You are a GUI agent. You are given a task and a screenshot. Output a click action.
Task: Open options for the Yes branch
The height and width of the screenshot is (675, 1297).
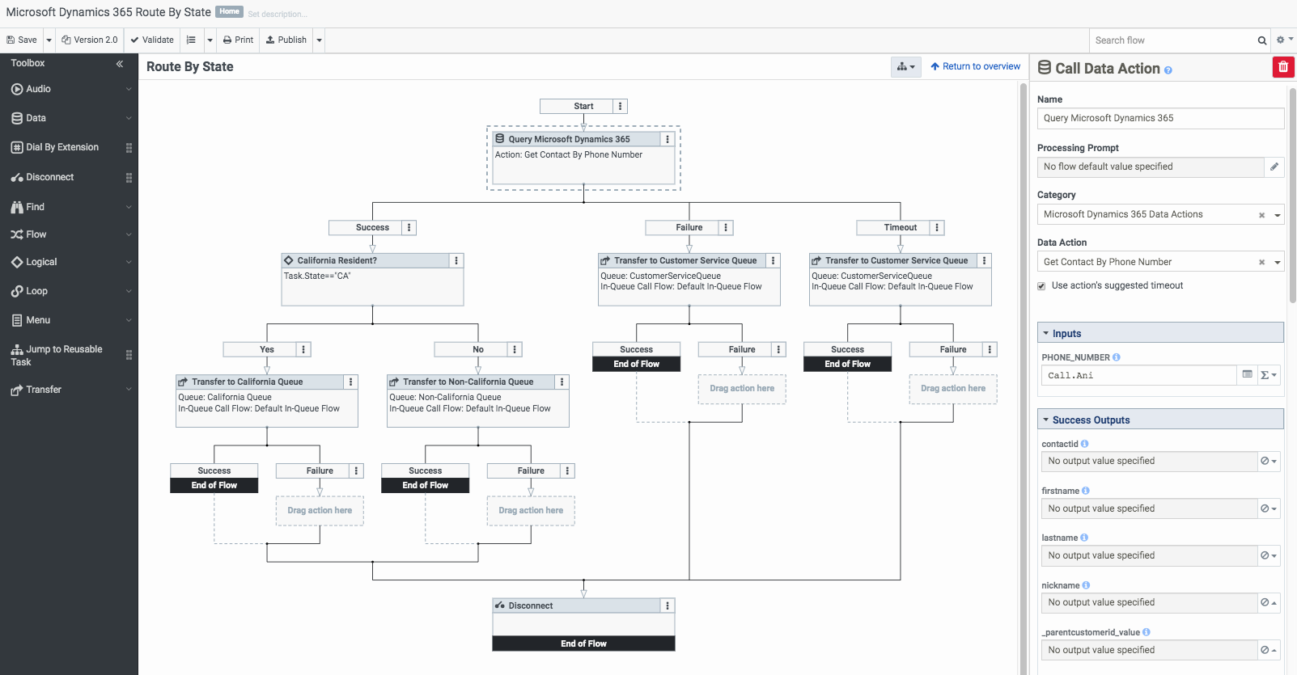303,349
